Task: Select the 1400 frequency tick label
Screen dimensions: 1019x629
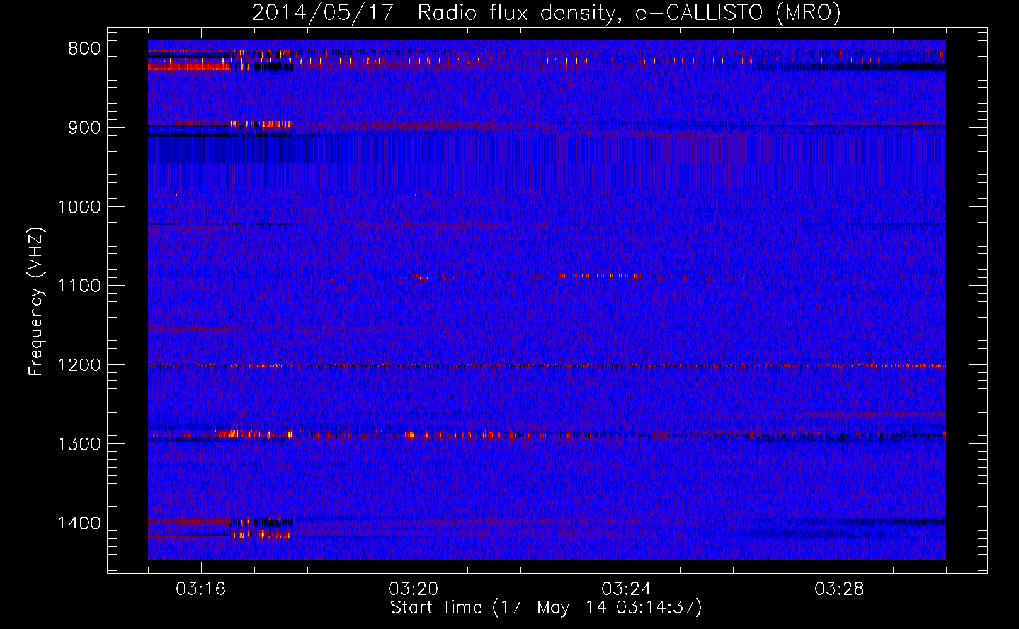Action: [79, 523]
